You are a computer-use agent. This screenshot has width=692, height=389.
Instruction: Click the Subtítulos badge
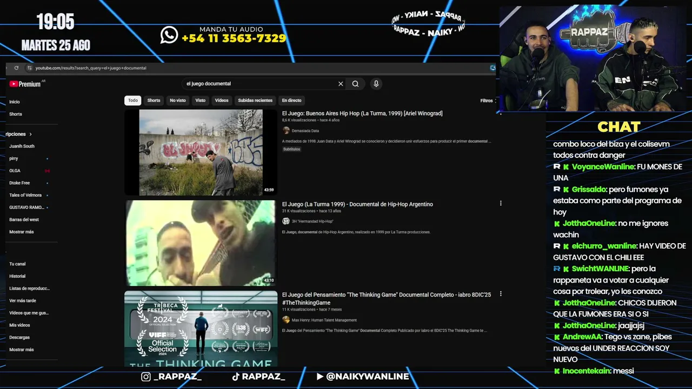pyautogui.click(x=291, y=149)
